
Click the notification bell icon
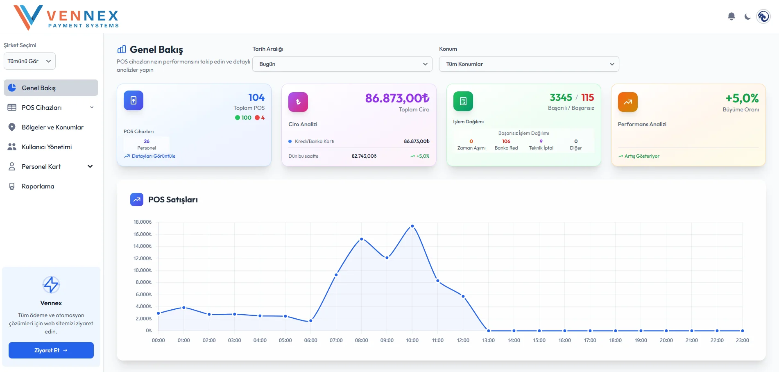point(731,16)
